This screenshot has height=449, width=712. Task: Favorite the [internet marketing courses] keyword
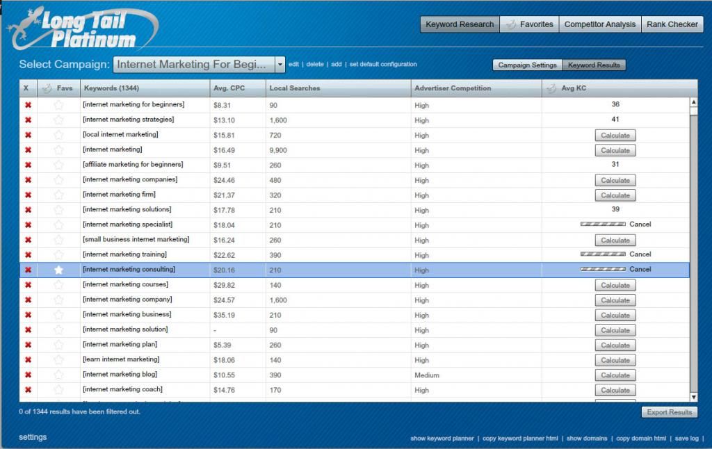tap(58, 285)
